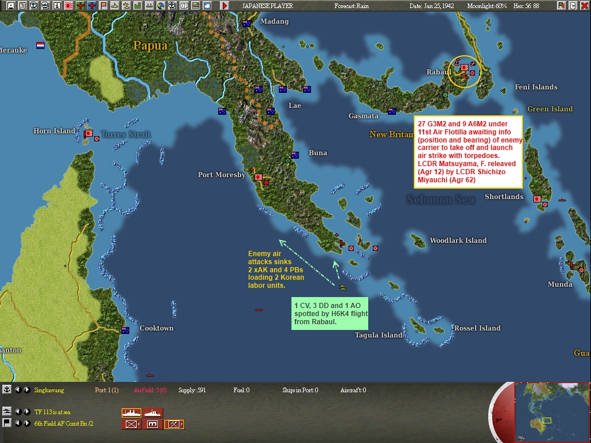Click the black flag land unit icon
This screenshot has height=443, width=591.
(x=6, y=423)
